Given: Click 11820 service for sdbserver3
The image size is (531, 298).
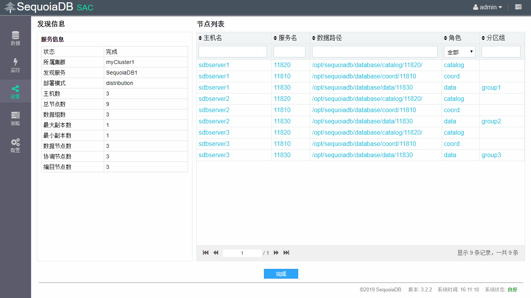Looking at the screenshot, I should (282, 133).
